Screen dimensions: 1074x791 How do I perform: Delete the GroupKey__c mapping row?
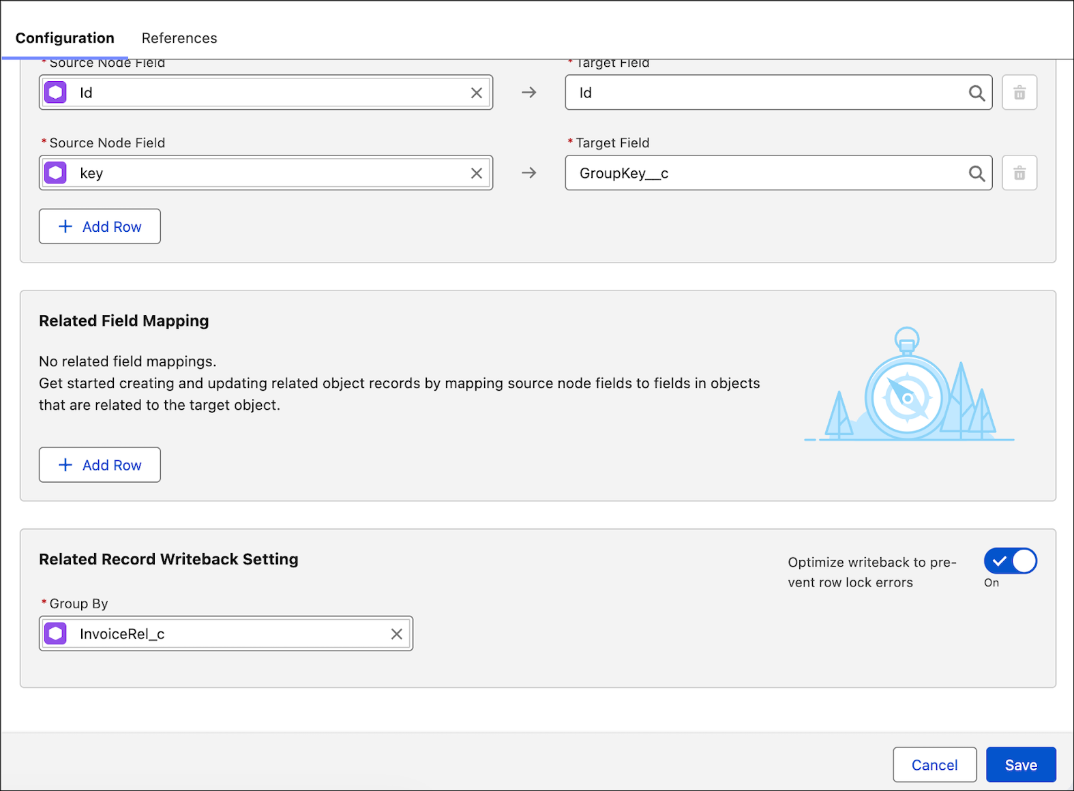click(x=1019, y=173)
